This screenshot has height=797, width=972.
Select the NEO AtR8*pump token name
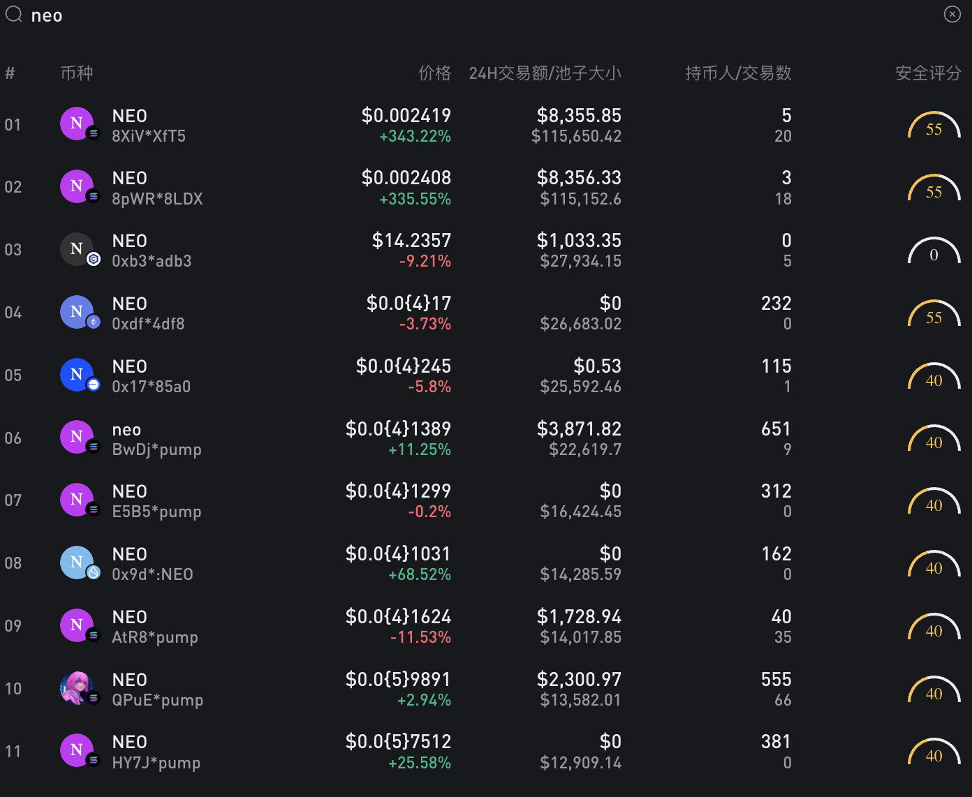coord(130,617)
